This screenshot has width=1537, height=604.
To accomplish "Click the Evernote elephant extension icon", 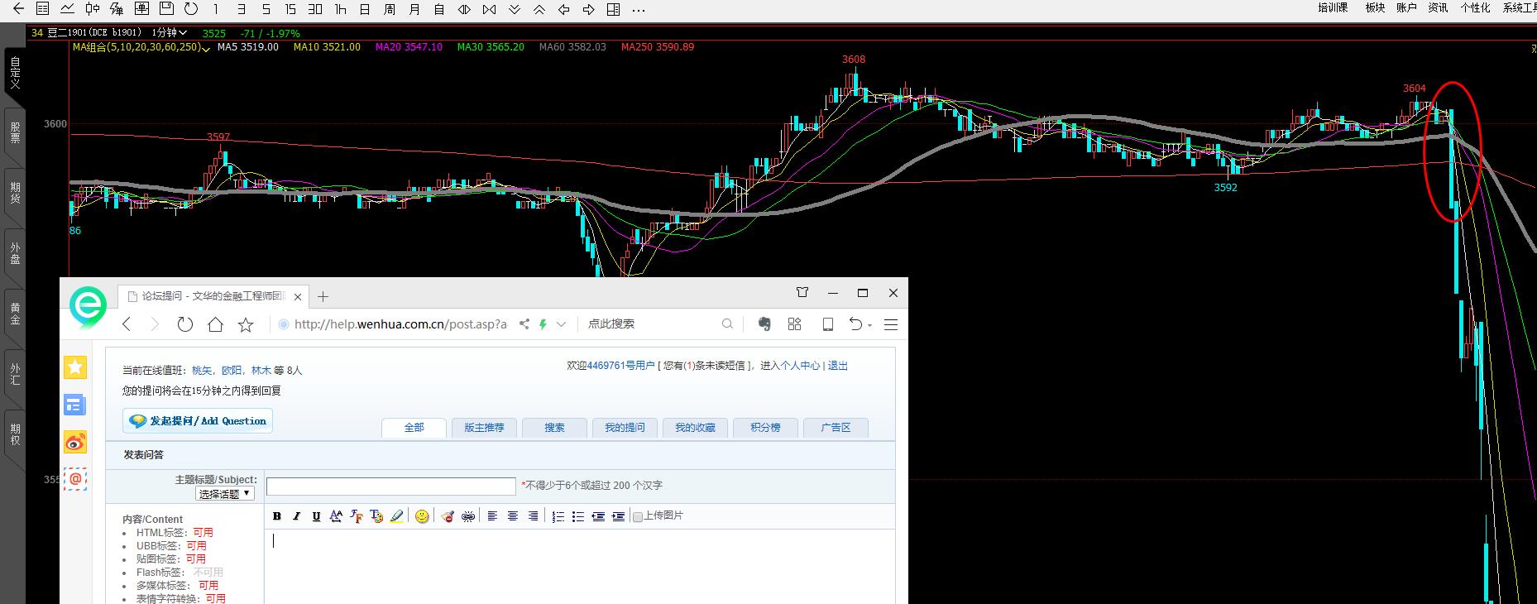I will (x=764, y=324).
